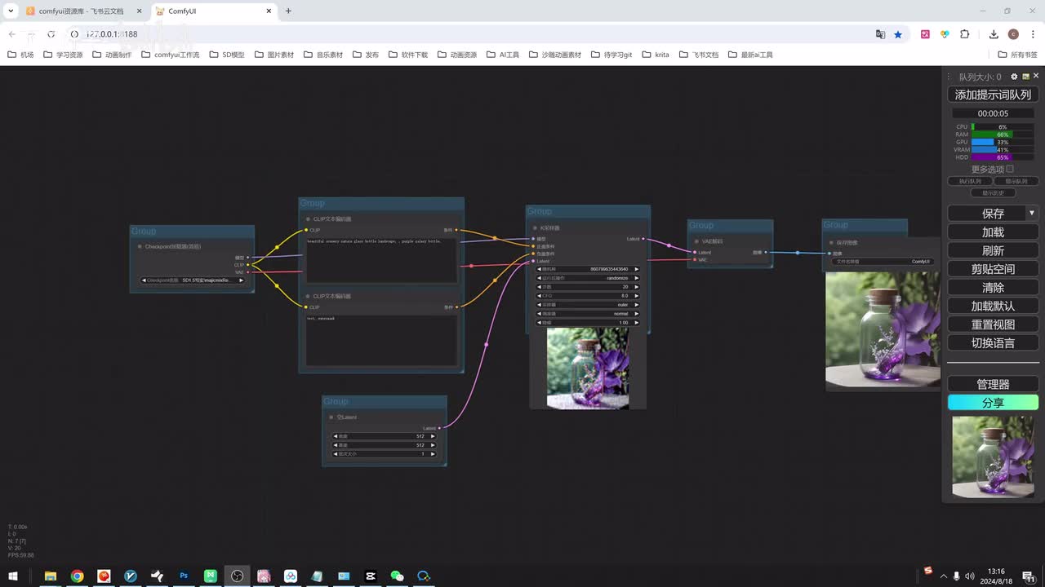Collapse the save image node via its dot
The width and height of the screenshot is (1045, 587).
(831, 243)
